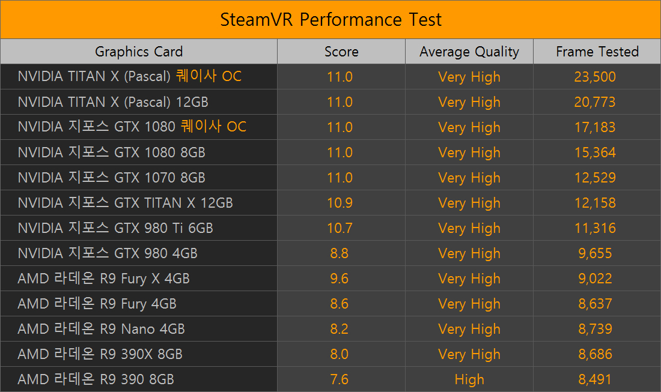661x392 pixels.
Task: Click the 9,022 frames value
Action: (x=595, y=279)
